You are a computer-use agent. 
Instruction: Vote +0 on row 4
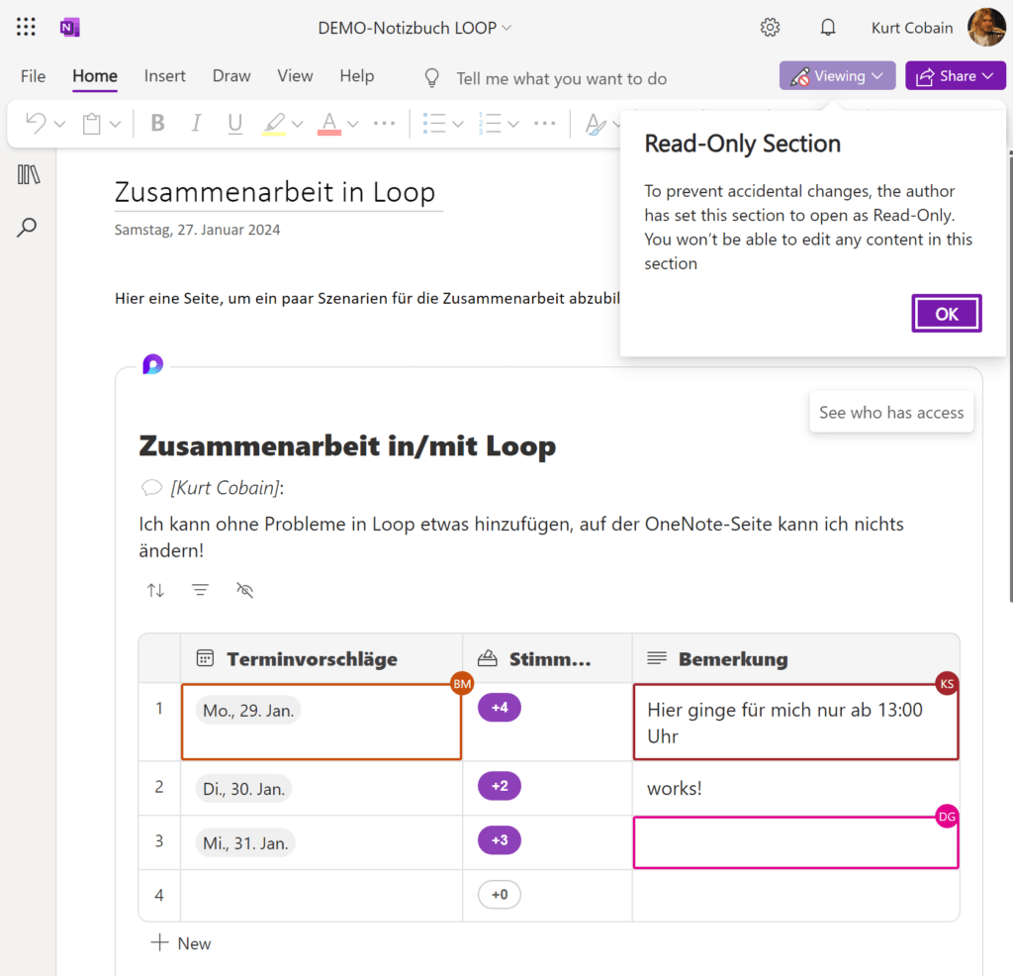click(x=500, y=895)
